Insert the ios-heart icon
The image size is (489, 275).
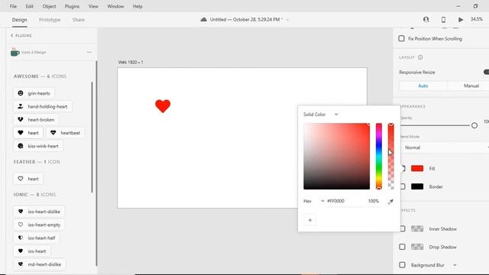pyautogui.click(x=32, y=251)
